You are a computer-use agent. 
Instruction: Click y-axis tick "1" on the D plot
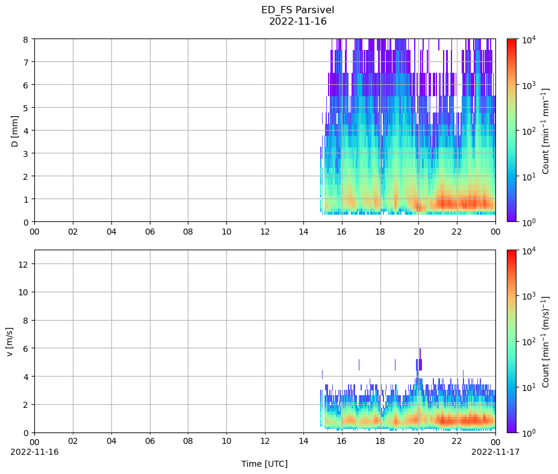[26, 200]
